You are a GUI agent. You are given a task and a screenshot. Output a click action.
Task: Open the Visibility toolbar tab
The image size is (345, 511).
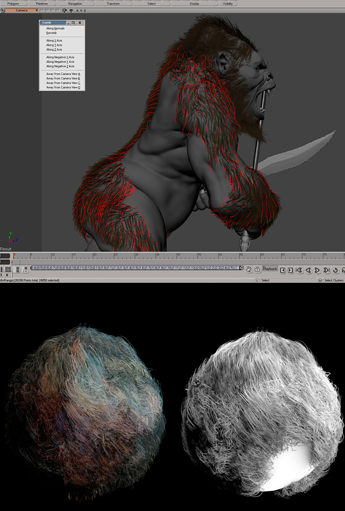(228, 3)
